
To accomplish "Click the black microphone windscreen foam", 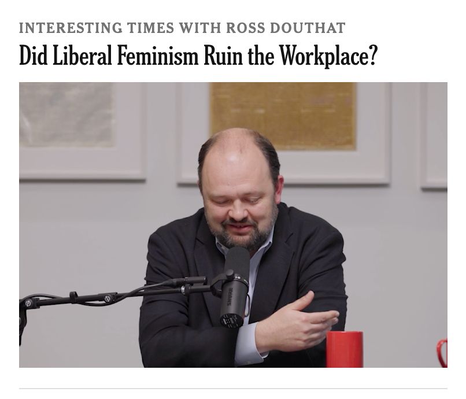I will [237, 261].
